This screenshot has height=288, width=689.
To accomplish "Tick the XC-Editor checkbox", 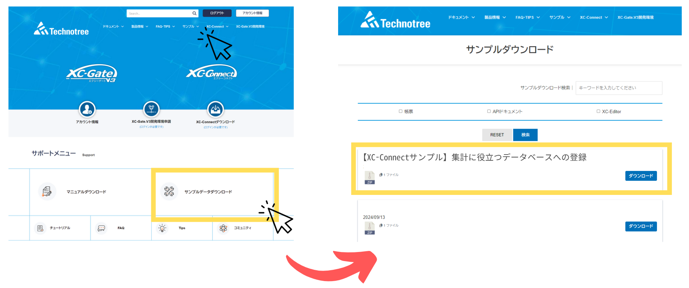I will pyautogui.click(x=598, y=111).
